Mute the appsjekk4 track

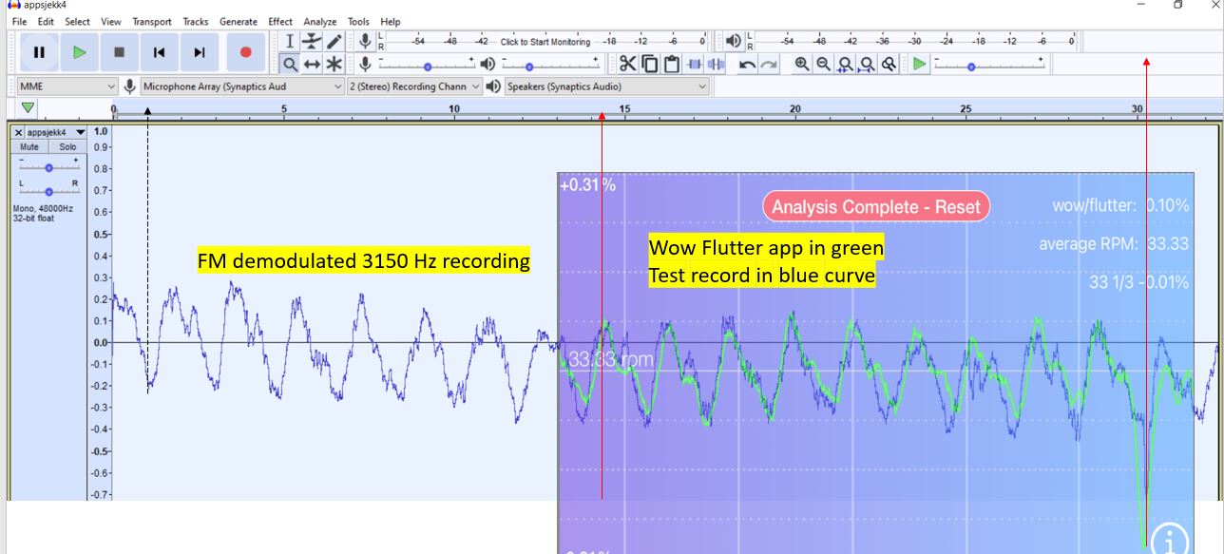(x=29, y=147)
